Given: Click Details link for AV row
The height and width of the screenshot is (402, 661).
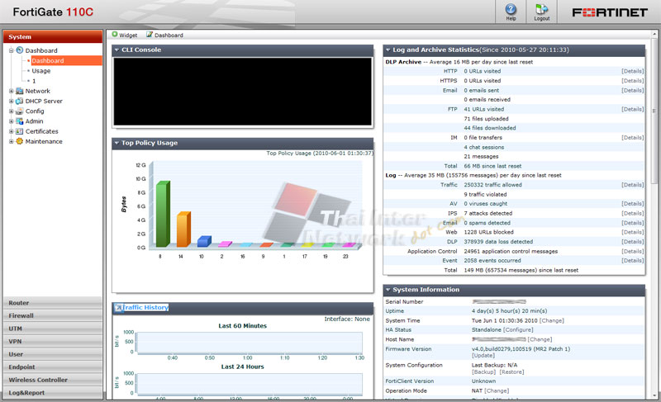Looking at the screenshot, I should pos(632,204).
